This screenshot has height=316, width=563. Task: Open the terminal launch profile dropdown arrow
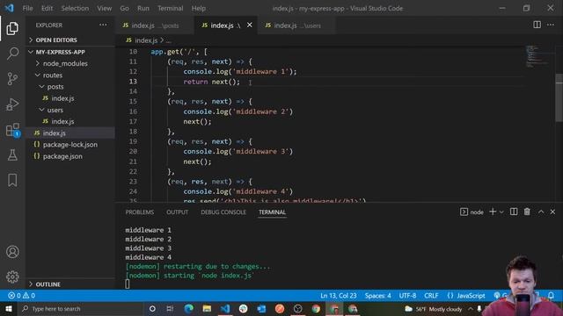click(501, 212)
